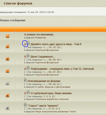This screenshot has height=115, width=106.
Task: Click attachment paperclip of Нововведения на форуме
Action: (25, 80)
